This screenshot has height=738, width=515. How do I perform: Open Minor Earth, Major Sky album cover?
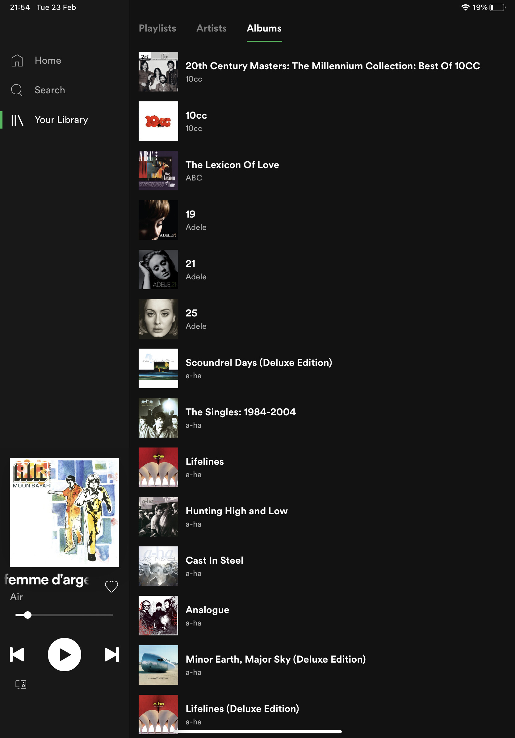pyautogui.click(x=158, y=665)
